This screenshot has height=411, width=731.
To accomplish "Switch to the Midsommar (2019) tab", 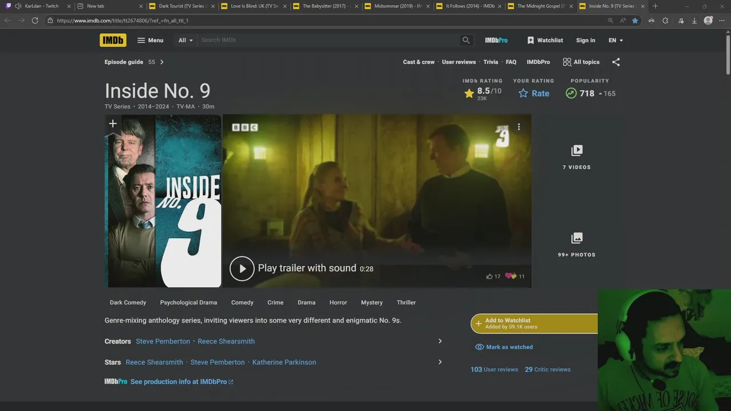I will 397,6.
